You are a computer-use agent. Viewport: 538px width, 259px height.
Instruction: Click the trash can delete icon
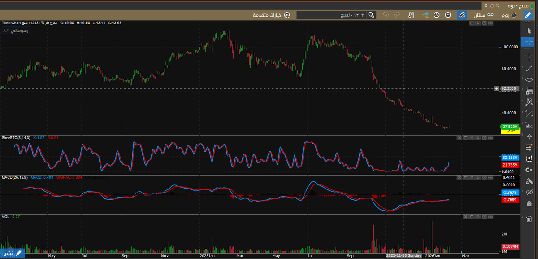pos(529,219)
